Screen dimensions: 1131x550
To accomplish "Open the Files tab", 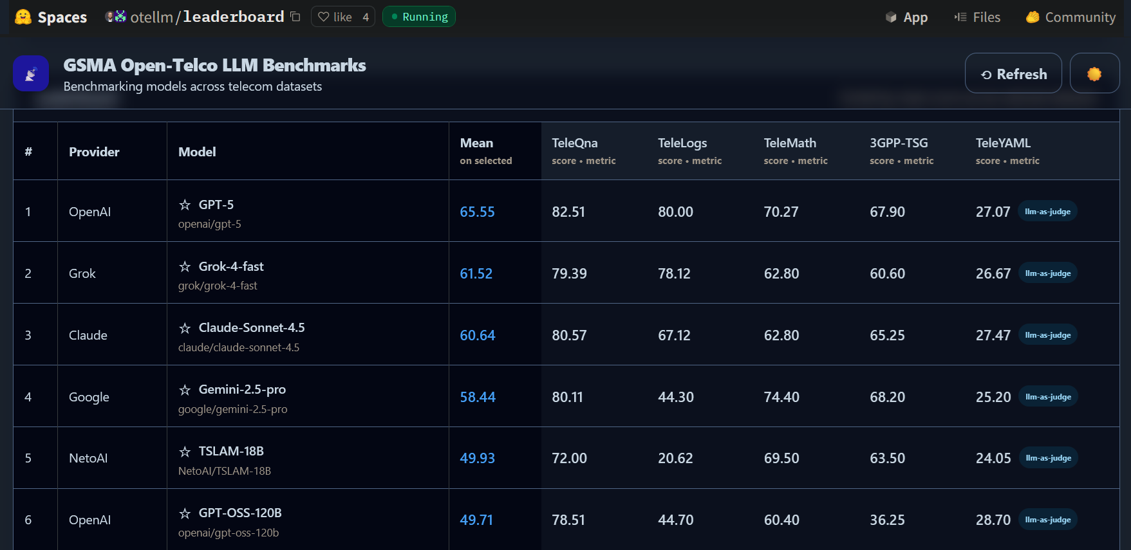I will (x=977, y=17).
